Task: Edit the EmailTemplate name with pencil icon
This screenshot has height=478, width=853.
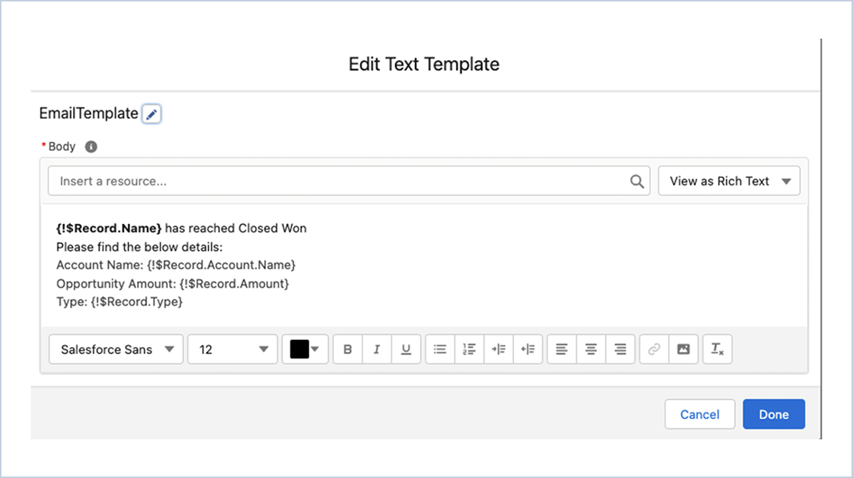Action: 151,113
